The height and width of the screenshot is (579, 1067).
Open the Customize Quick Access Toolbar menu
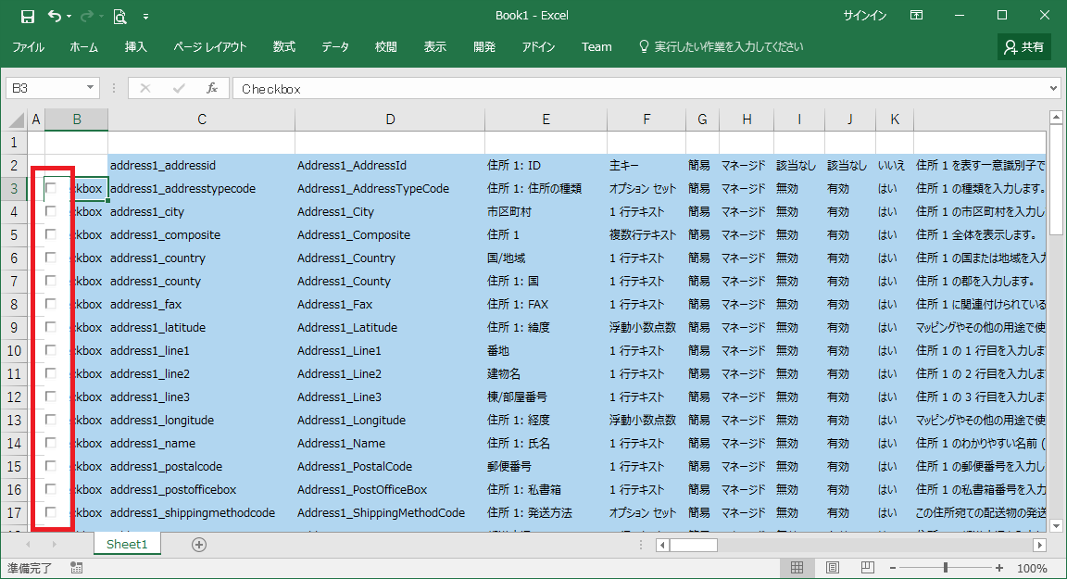point(145,17)
